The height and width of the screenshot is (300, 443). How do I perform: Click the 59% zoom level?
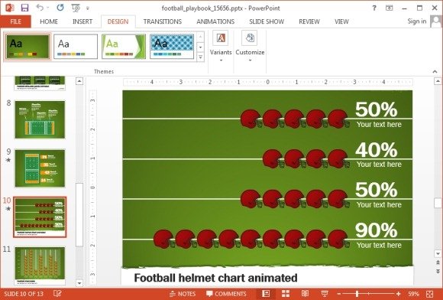pos(414,294)
